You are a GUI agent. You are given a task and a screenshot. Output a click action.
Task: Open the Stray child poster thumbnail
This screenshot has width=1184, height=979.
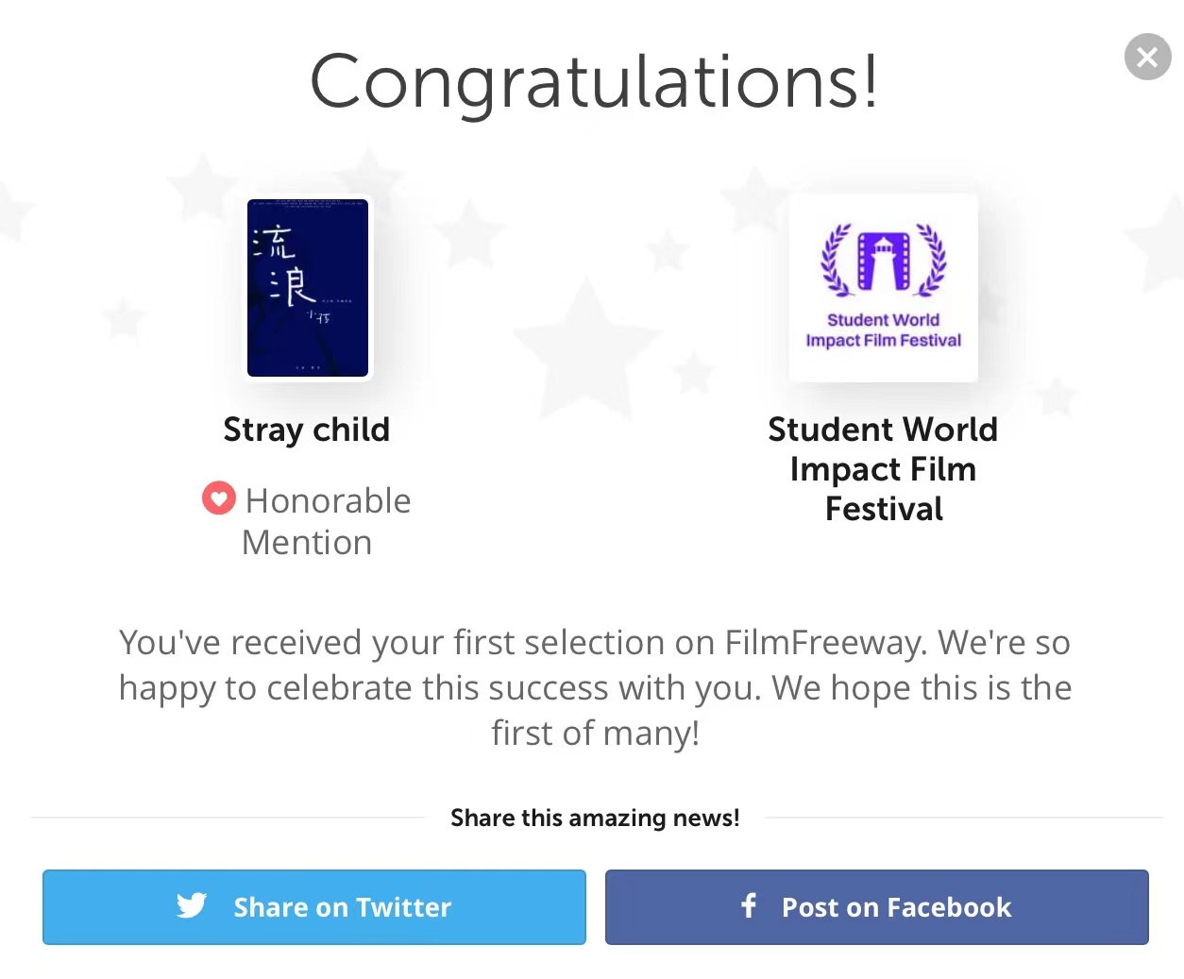pos(308,288)
